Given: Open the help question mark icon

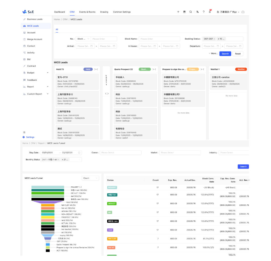Looking at the screenshot, I should pyautogui.click(x=204, y=12).
